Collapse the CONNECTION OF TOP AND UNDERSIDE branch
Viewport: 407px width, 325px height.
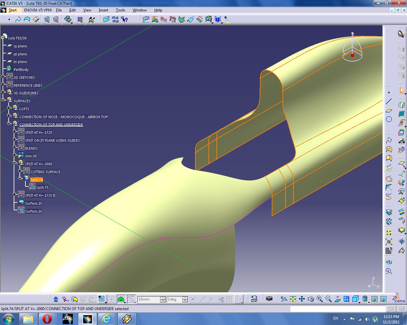point(9,124)
